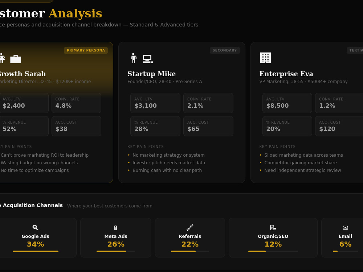
Task: Click the person icon on Startup Mike card
Action: (x=133, y=58)
